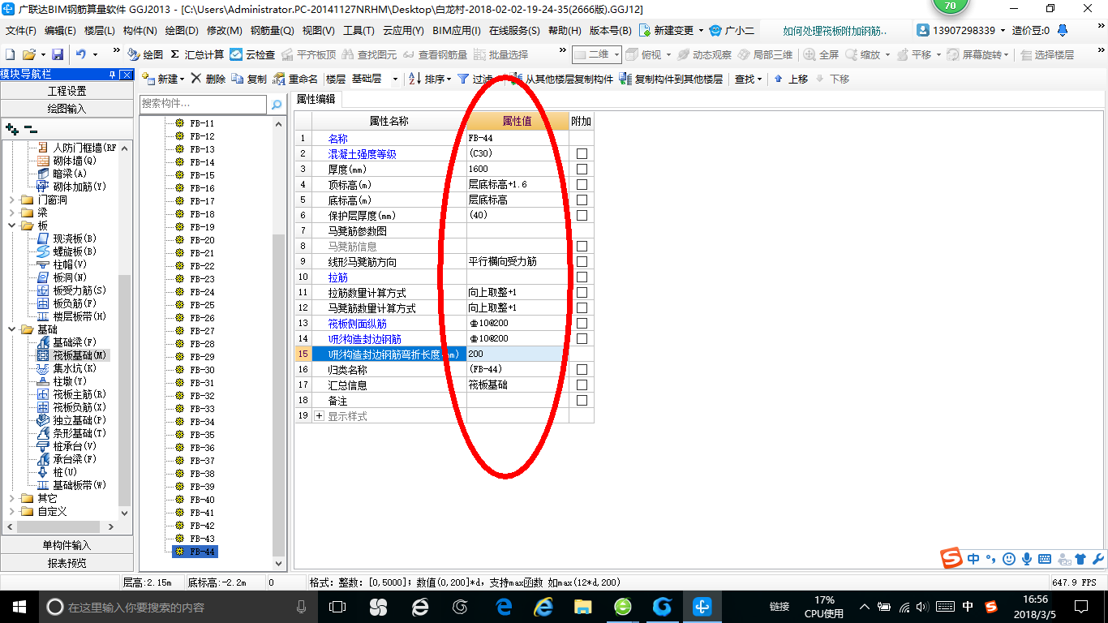1108x623 pixels.
Task: Expand the 显示样式 property row
Action: coord(319,416)
